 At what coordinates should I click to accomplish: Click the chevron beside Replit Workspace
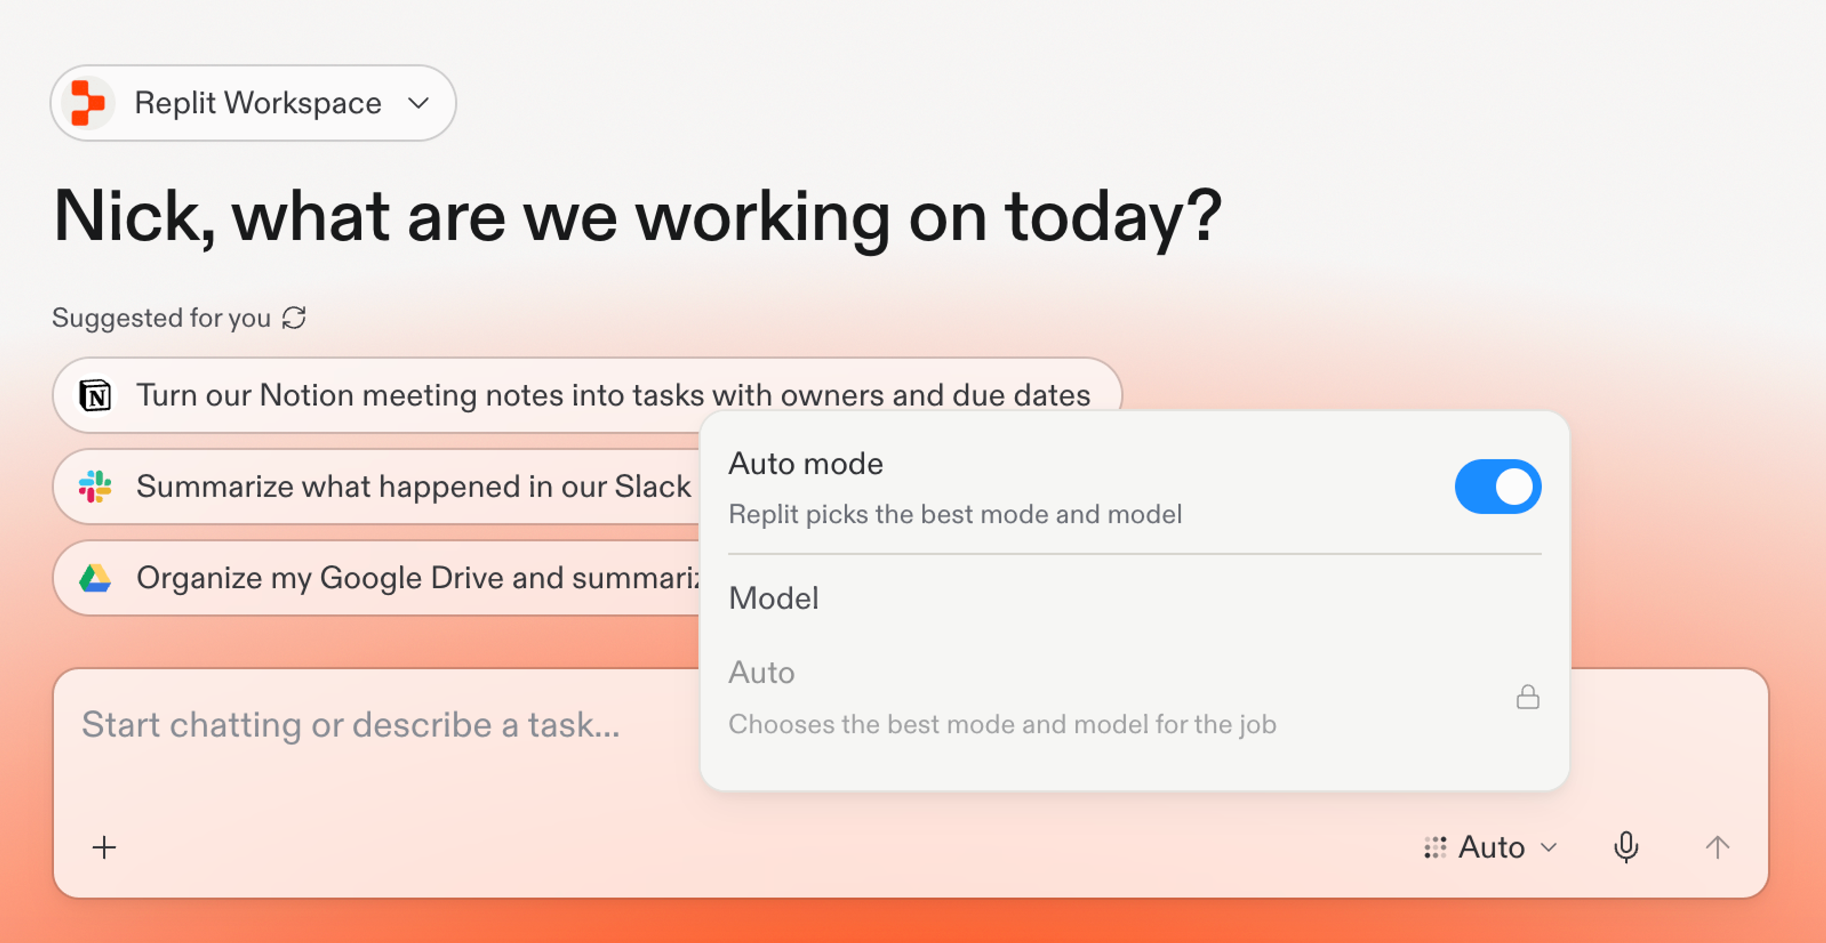418,104
